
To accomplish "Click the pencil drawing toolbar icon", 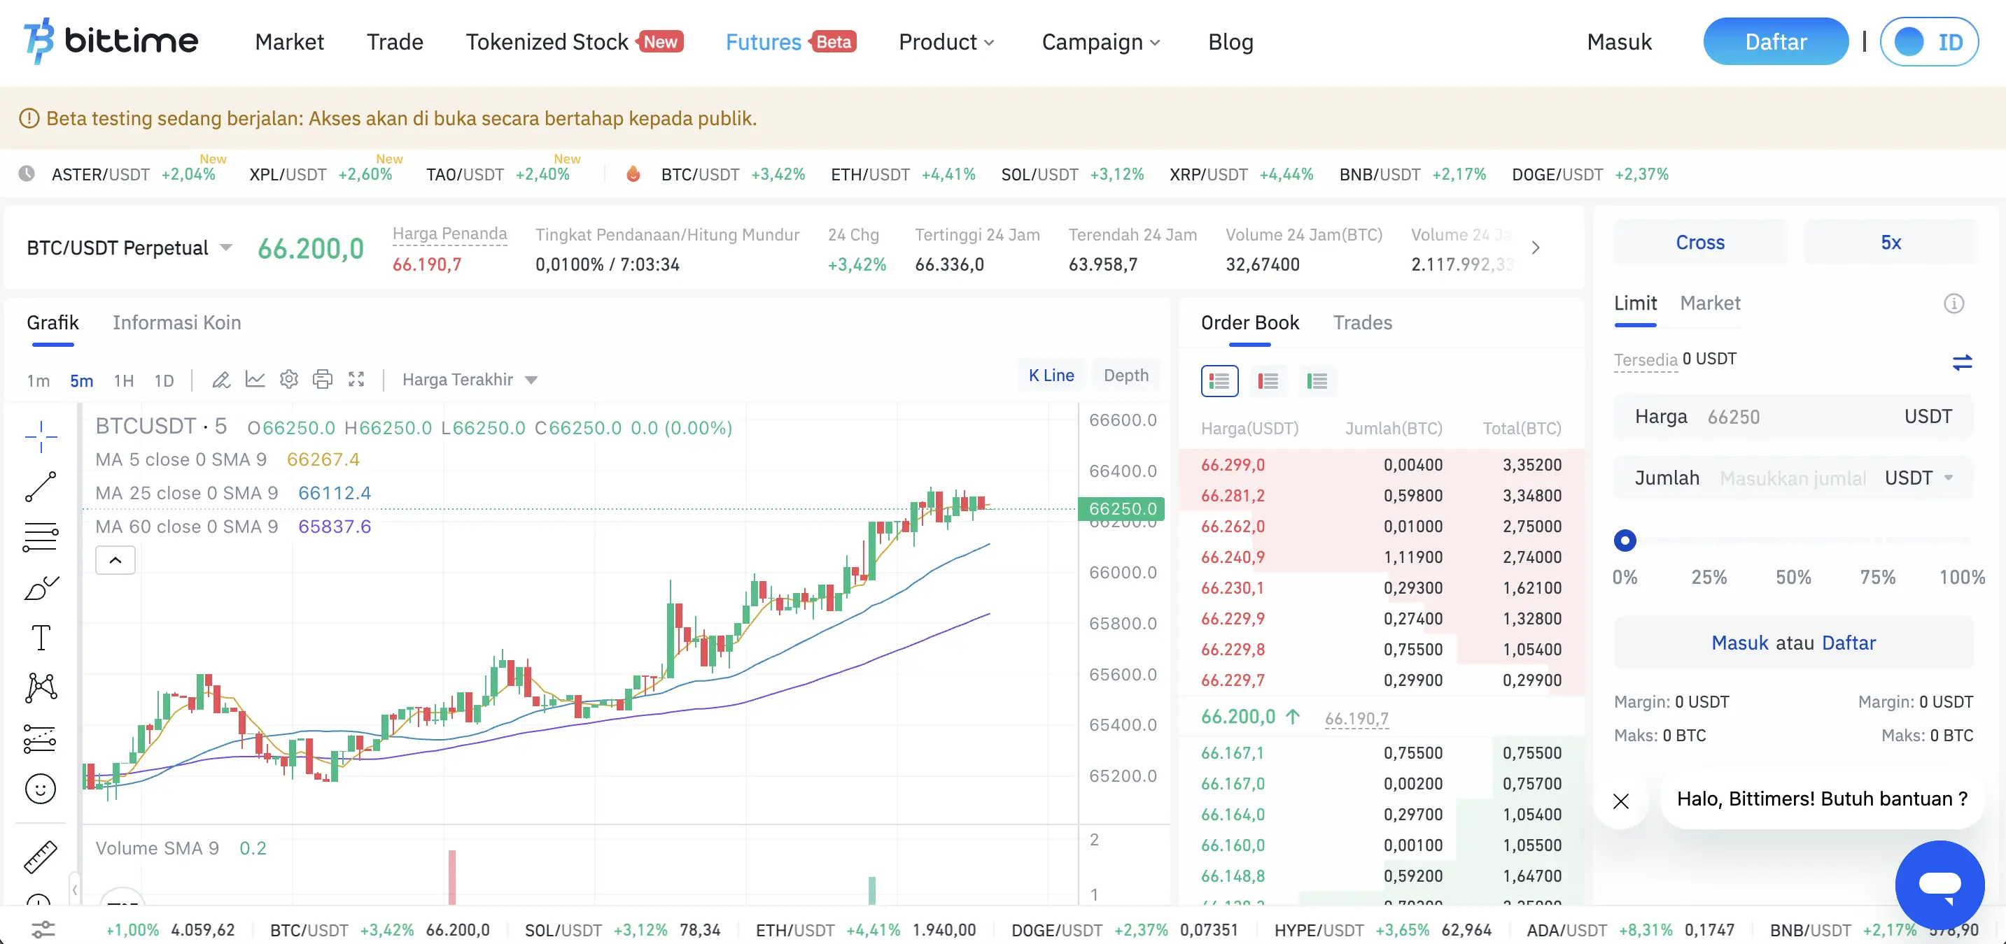I will pos(221,380).
